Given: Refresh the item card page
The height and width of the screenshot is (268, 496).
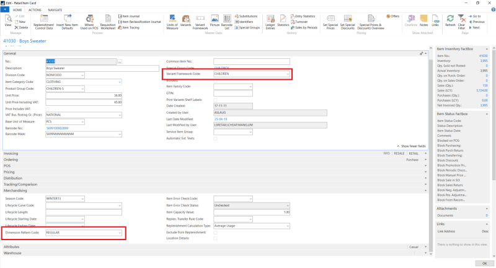Looking at the screenshot, I should 450,23.
